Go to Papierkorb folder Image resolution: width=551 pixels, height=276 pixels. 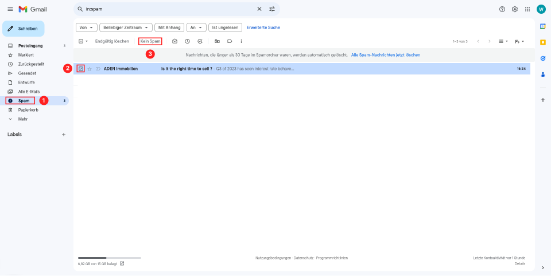28,110
